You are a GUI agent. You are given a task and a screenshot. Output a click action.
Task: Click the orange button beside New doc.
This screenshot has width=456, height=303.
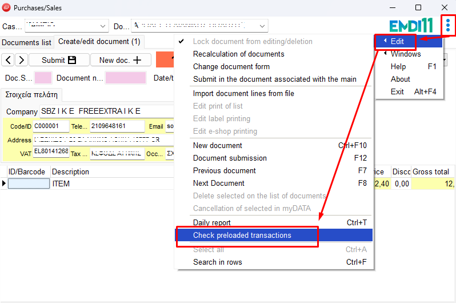click(165, 60)
